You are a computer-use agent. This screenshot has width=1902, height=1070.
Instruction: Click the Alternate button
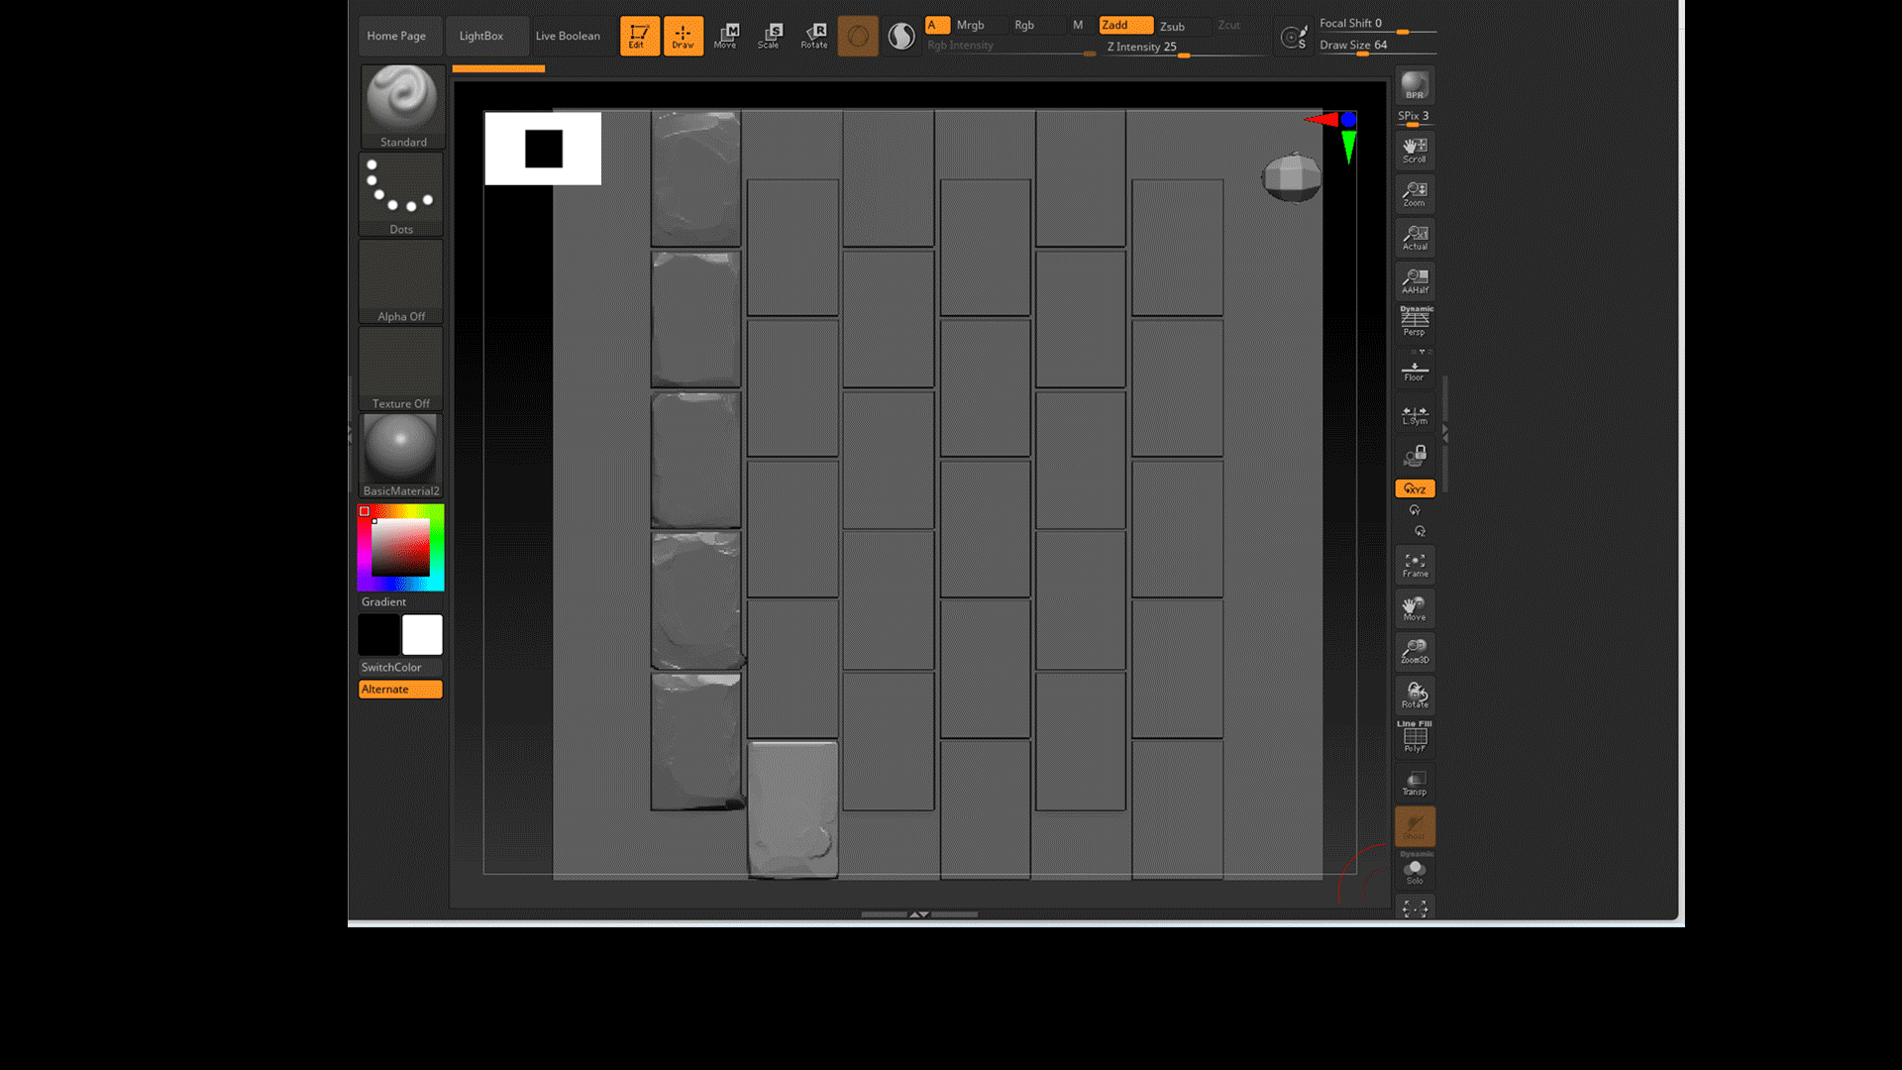click(400, 690)
